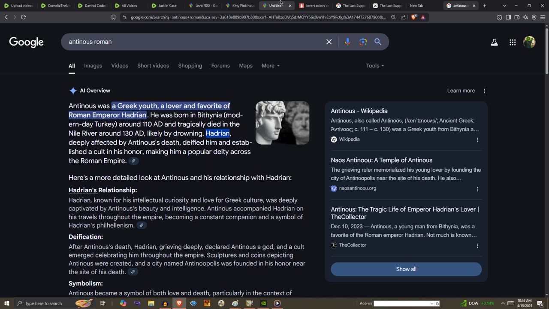
Task: Open source link after first overview paragraph
Action: click(x=133, y=161)
